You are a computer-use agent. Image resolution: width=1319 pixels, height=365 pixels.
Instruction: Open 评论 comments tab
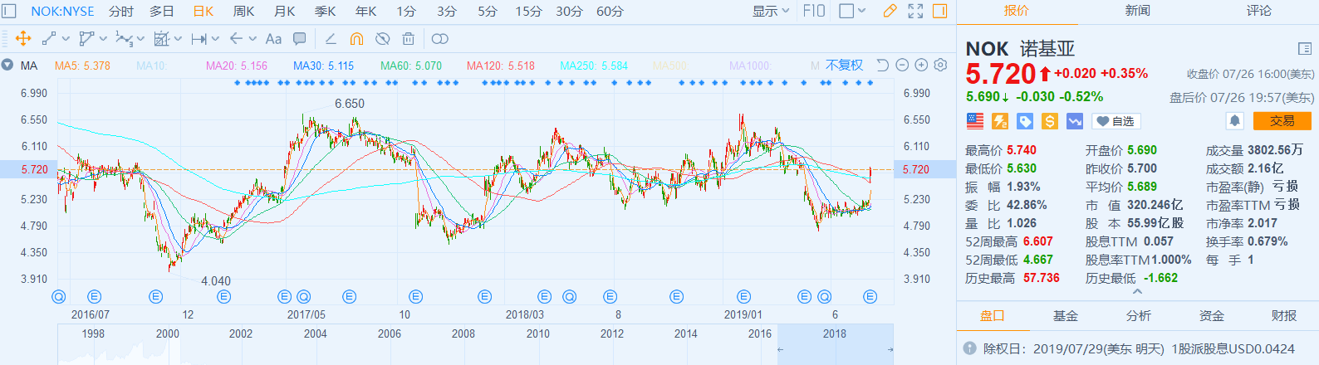(x=1258, y=11)
